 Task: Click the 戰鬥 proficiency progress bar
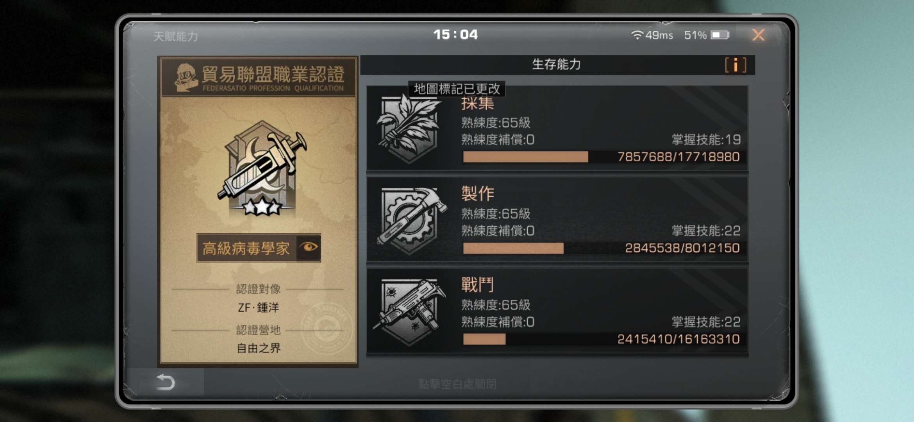point(603,339)
